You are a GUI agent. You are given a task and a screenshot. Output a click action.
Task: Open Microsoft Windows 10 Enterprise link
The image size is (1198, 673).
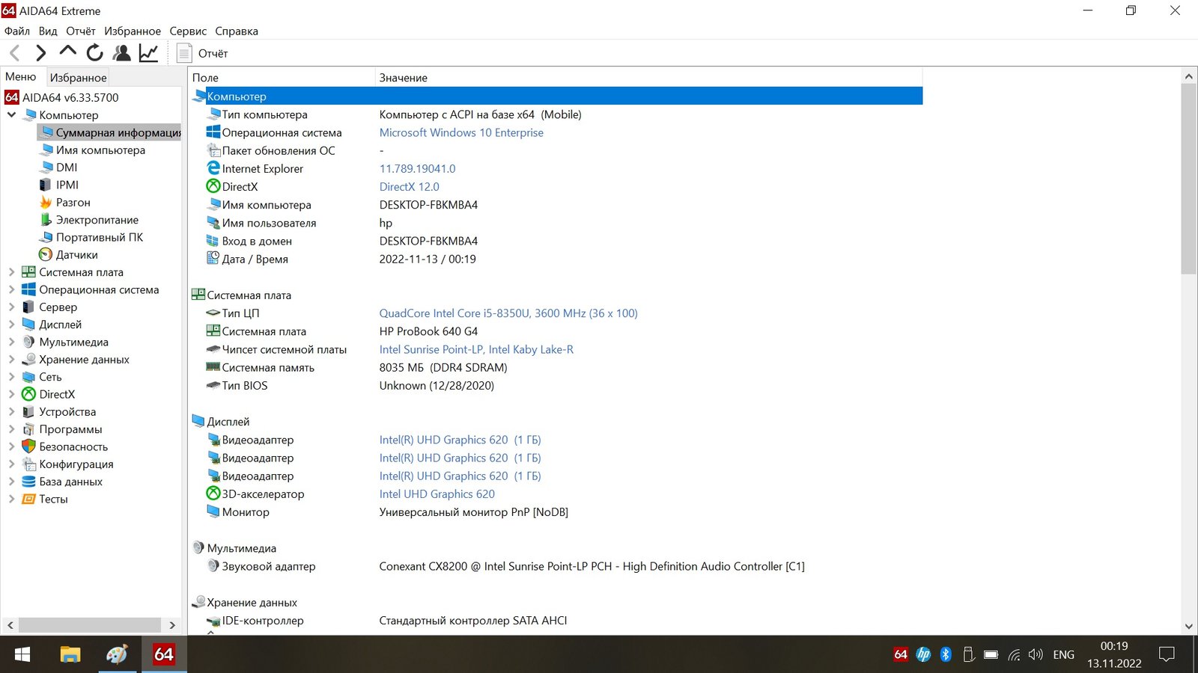(x=461, y=133)
